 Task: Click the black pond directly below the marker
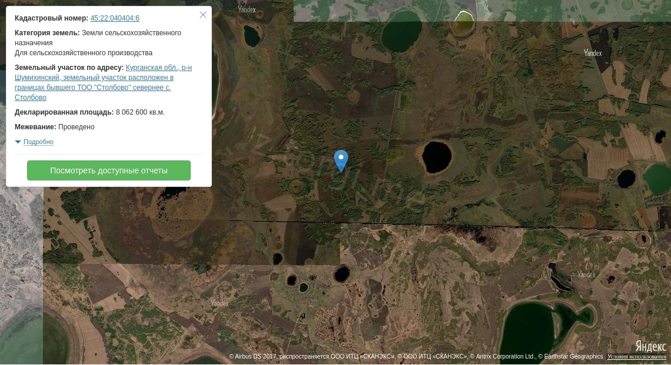coord(341,274)
